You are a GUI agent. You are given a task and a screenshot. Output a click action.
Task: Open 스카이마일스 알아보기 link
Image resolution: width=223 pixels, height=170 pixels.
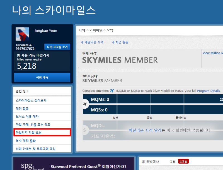click(31, 100)
